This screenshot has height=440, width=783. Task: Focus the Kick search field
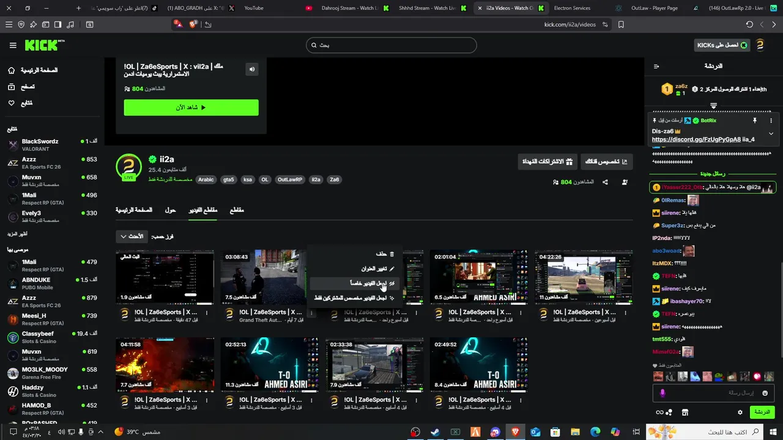pyautogui.click(x=391, y=45)
